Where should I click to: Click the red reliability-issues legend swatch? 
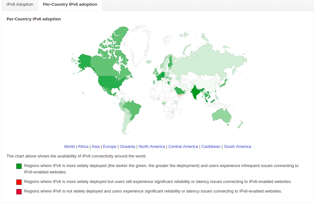(x=18, y=182)
